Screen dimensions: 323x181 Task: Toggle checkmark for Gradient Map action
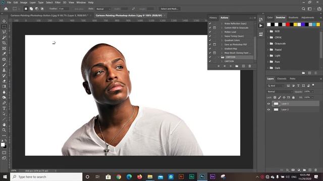[x=210, y=49]
